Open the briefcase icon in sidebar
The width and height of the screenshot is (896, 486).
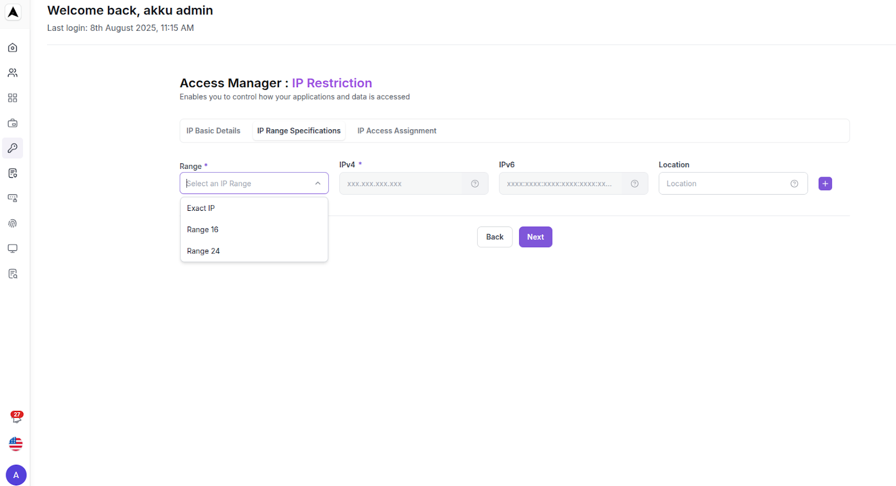coord(12,123)
